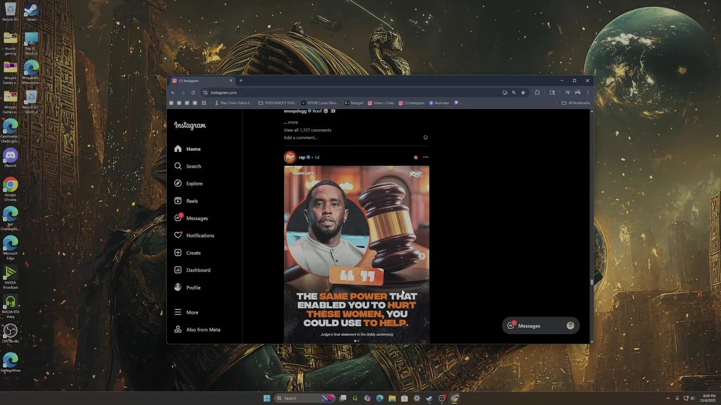Open zoom control in address bar

click(x=514, y=93)
